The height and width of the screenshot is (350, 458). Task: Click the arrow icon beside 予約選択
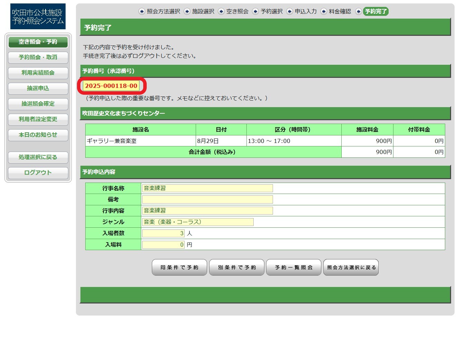point(255,11)
